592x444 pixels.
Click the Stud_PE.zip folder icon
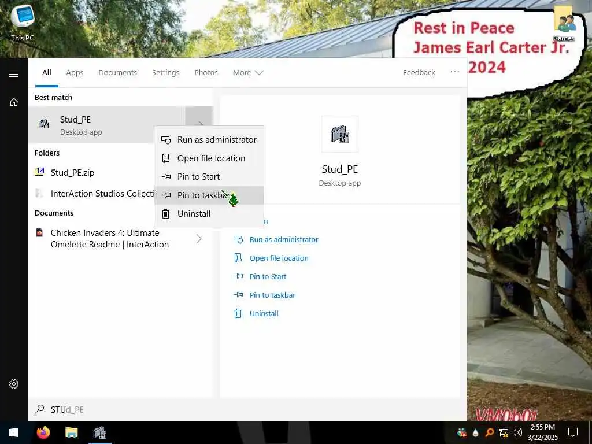coord(40,172)
